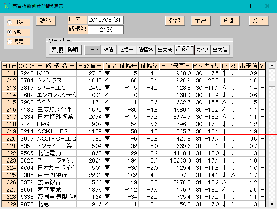Click the 北陸電力 stock name
Viewport: 277px width, 209px height.
(49, 153)
